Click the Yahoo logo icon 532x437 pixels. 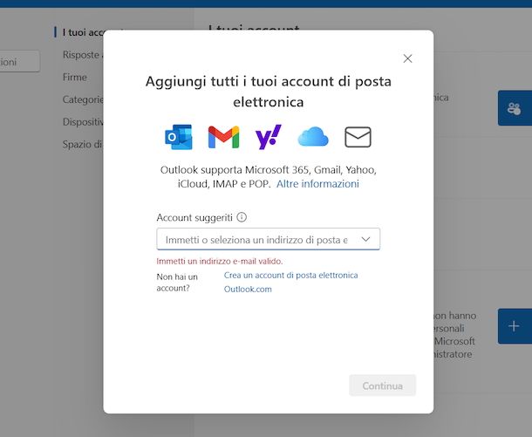(x=268, y=137)
